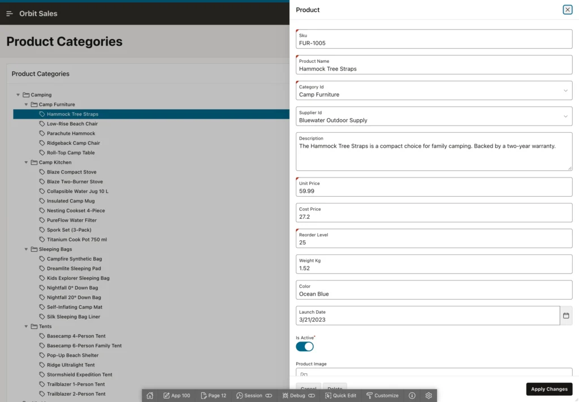Select Trailblazer 2-Person Tent item

tap(76, 394)
